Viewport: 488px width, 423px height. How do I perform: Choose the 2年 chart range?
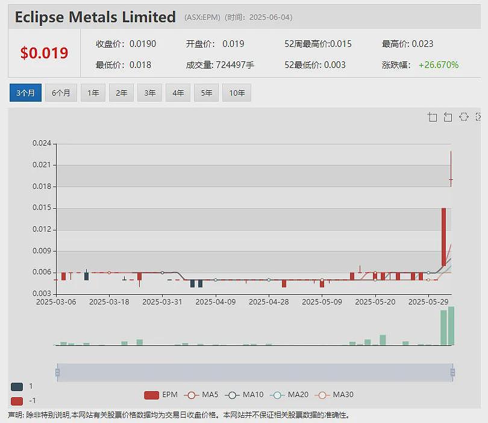tap(121, 93)
